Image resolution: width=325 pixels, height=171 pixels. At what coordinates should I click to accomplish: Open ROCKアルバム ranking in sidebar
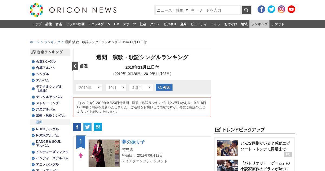(x=47, y=135)
